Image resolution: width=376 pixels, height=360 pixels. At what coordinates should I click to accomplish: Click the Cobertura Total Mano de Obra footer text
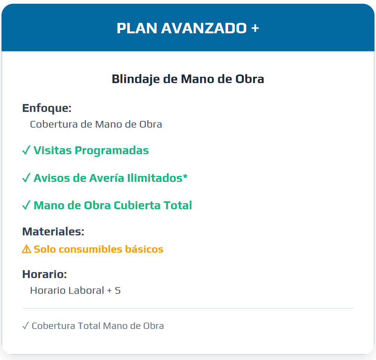point(98,326)
